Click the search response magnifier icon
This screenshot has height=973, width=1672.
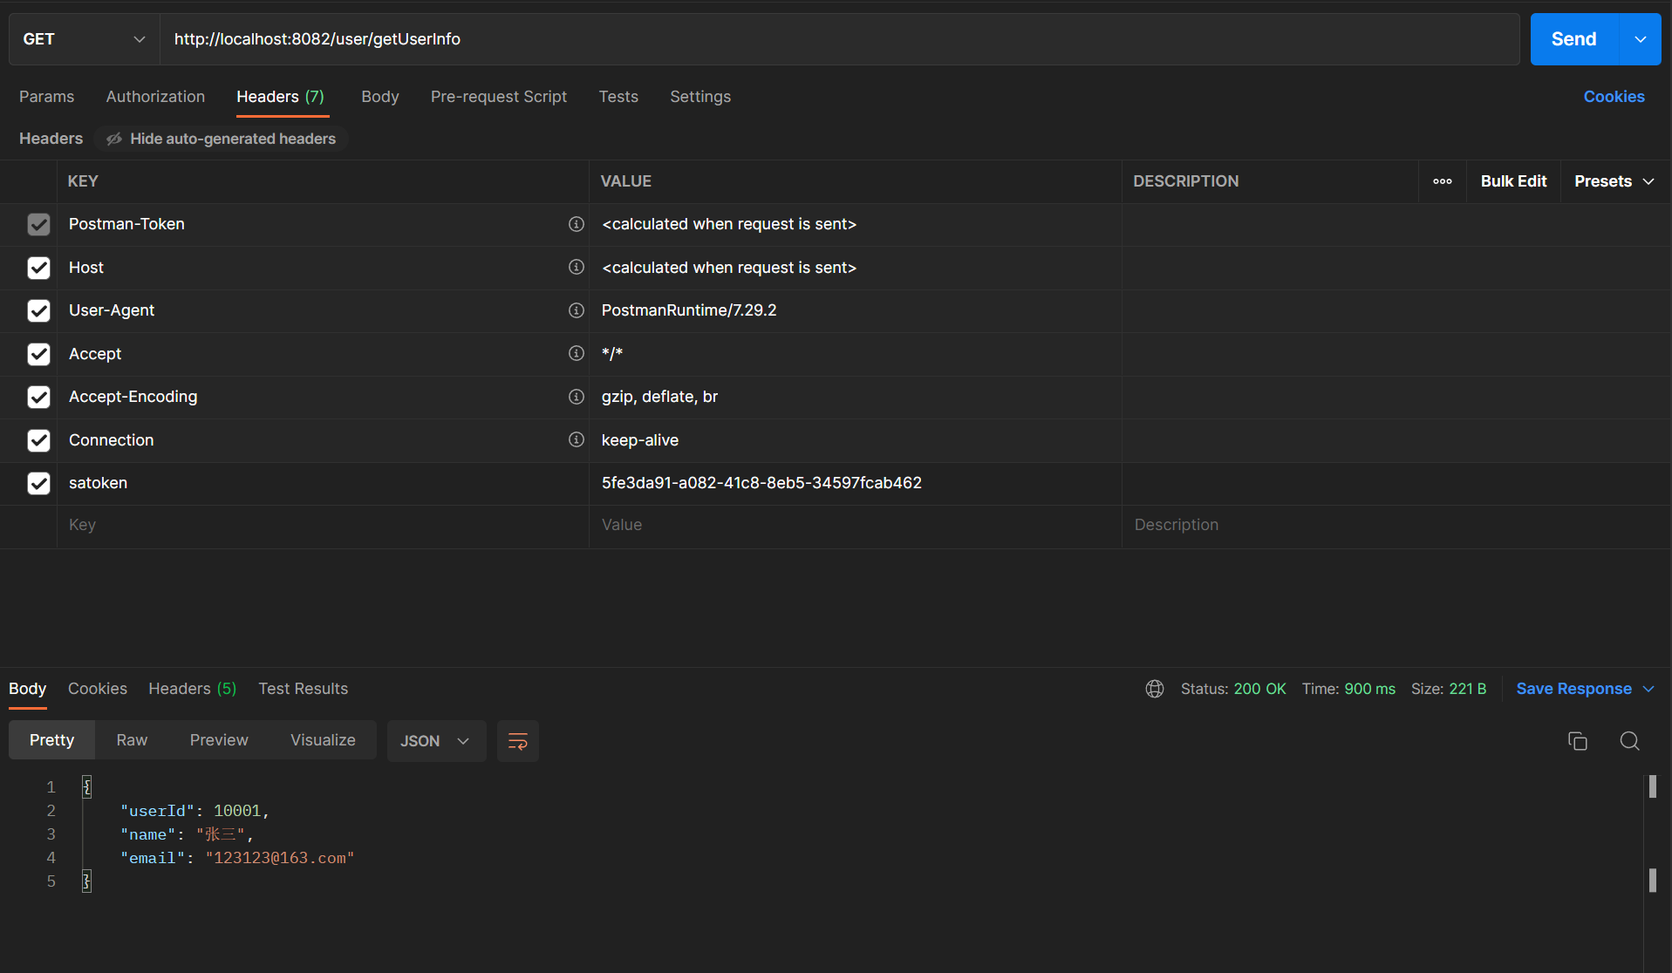click(1629, 741)
